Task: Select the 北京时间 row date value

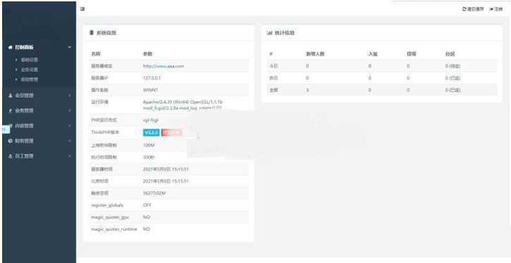Action: (166, 181)
